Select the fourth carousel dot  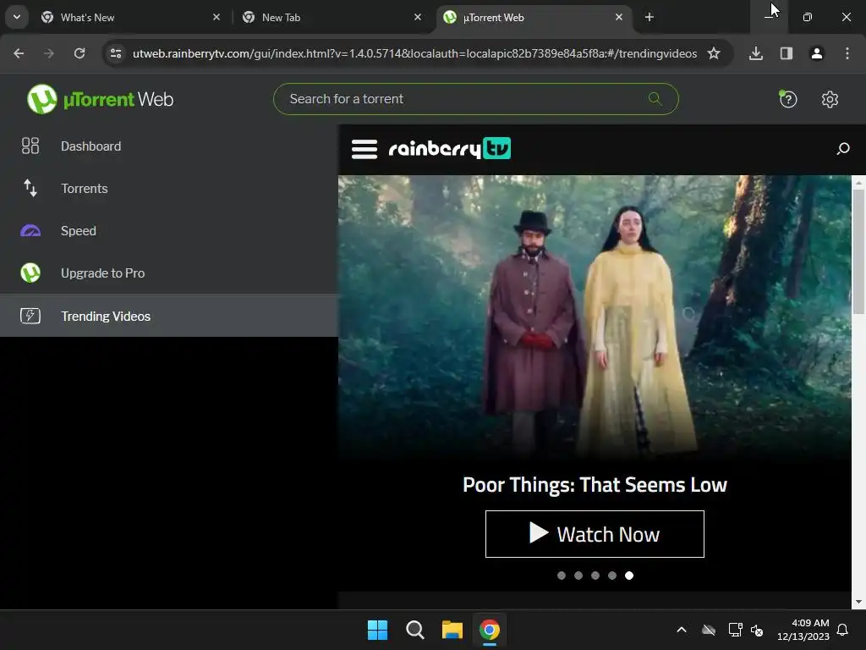coord(612,576)
